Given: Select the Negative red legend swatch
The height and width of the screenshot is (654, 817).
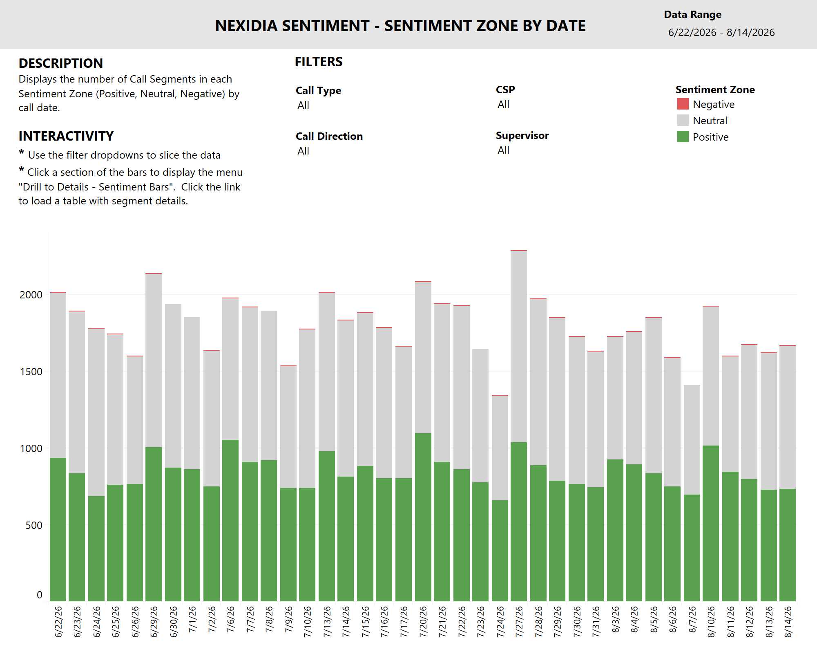Looking at the screenshot, I should (683, 104).
